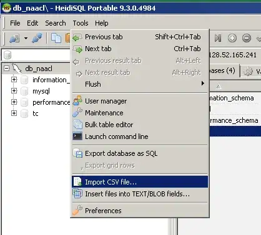The width and height of the screenshot is (261, 235).
Task: Open the Help menu
Action: [x=102, y=23]
